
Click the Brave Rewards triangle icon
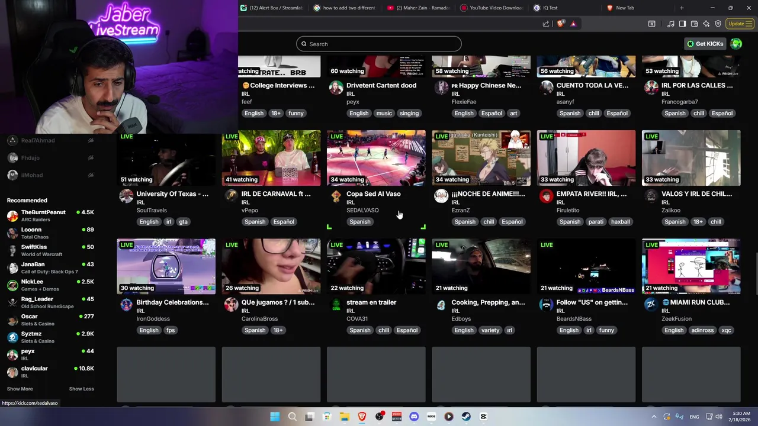[573, 24]
